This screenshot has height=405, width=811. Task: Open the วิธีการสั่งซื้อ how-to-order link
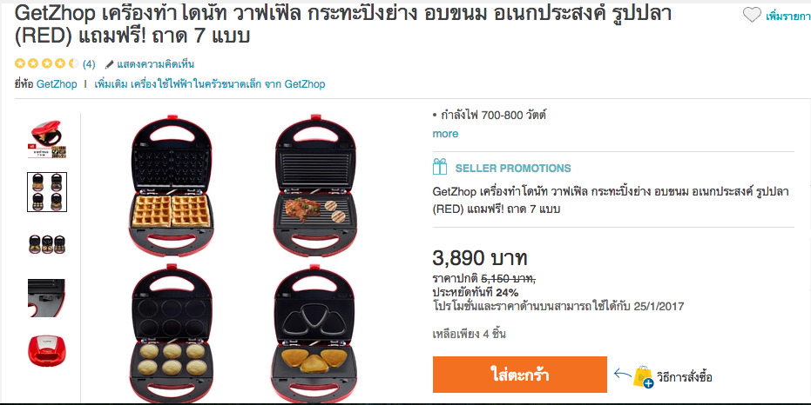point(685,377)
